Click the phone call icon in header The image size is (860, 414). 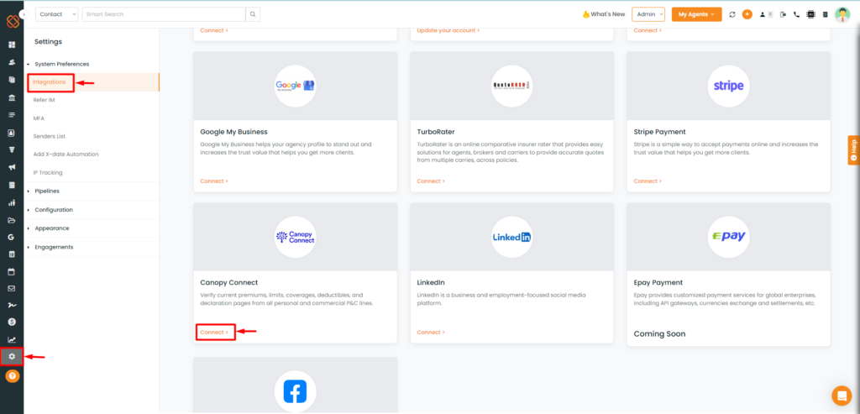(x=796, y=15)
